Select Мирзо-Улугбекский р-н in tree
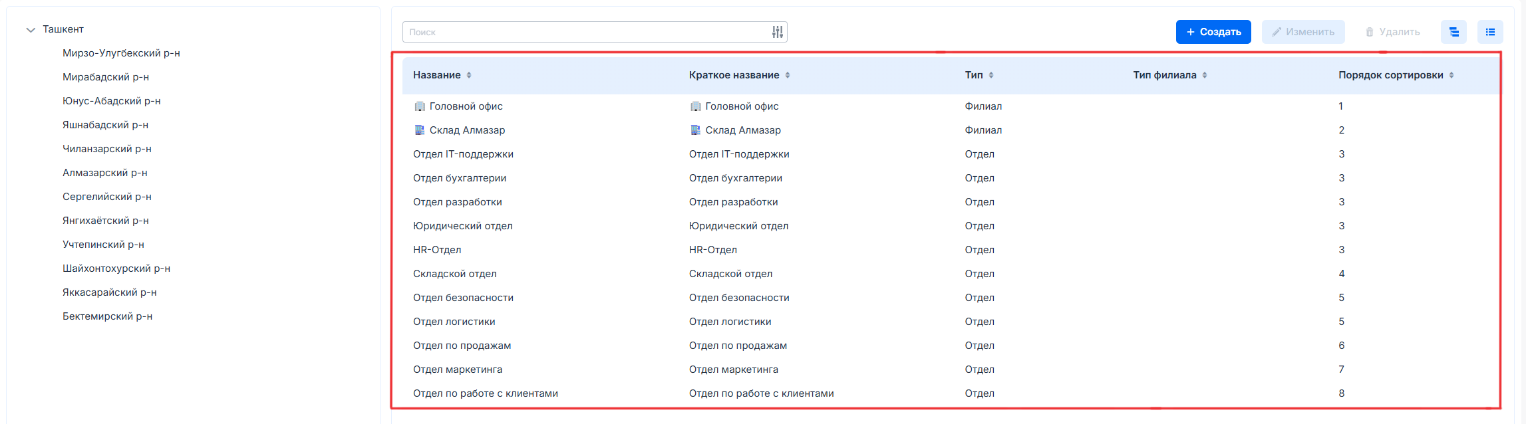 click(121, 53)
